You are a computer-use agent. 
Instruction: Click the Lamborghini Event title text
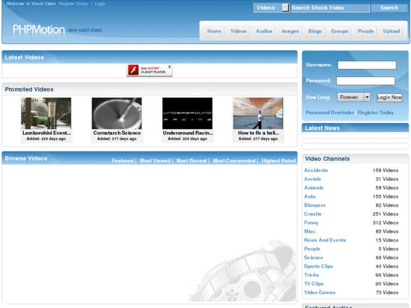click(x=46, y=133)
